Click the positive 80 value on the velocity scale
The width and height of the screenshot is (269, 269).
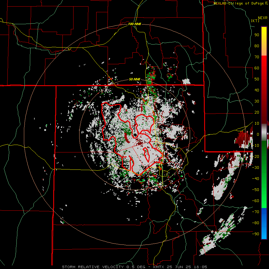[x=257, y=46]
